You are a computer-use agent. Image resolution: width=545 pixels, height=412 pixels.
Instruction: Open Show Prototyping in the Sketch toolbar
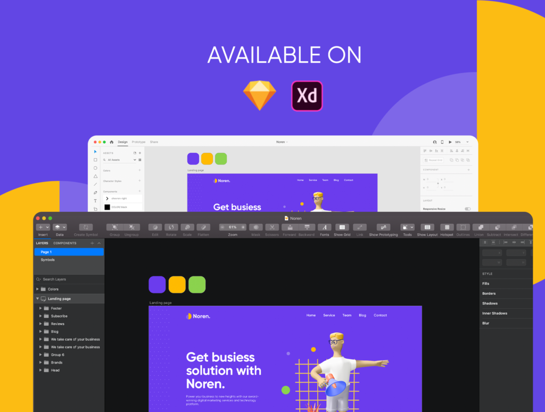click(x=383, y=227)
